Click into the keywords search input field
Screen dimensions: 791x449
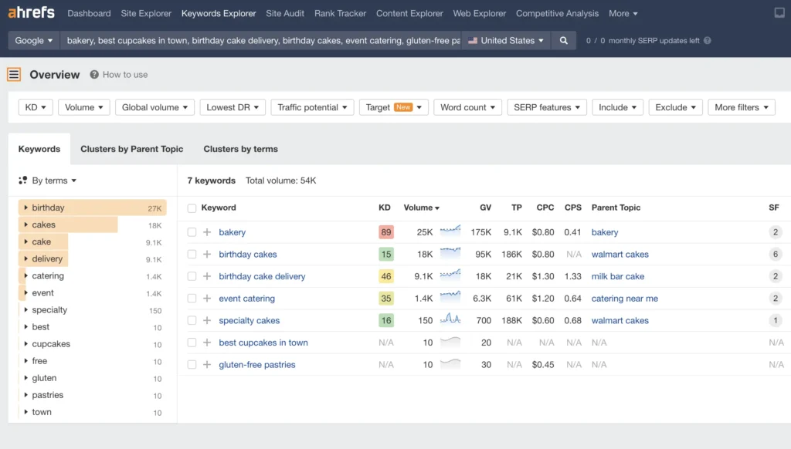261,40
